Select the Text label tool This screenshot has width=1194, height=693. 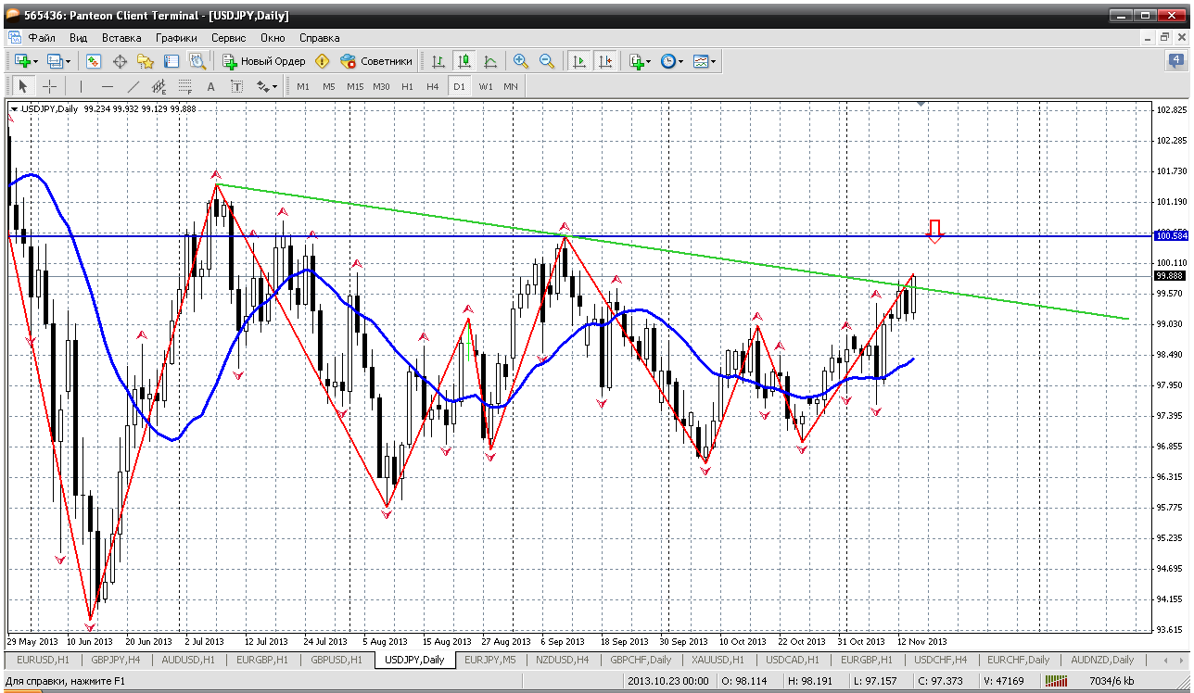click(210, 86)
